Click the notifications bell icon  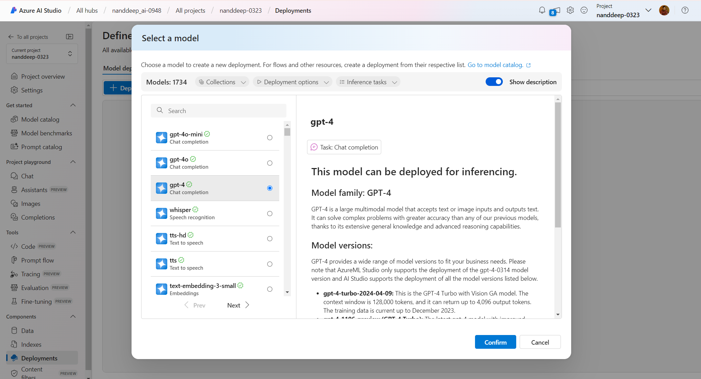542,10
